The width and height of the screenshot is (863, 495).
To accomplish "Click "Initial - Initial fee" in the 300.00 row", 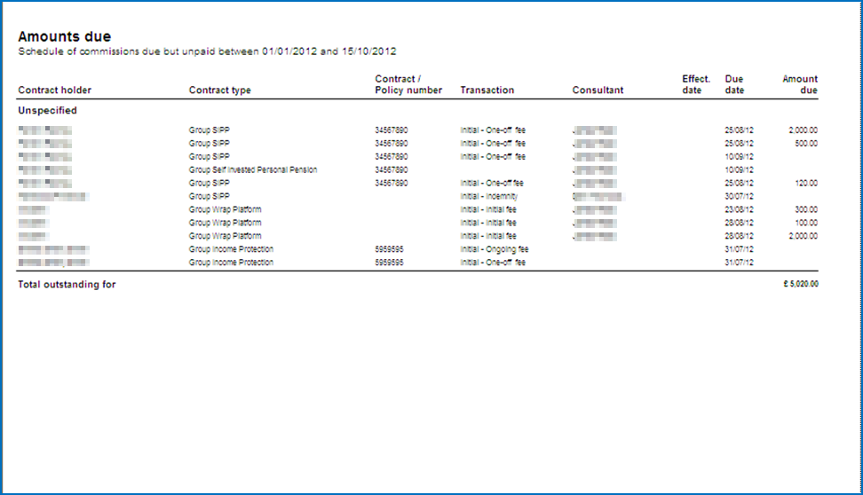I will point(488,209).
